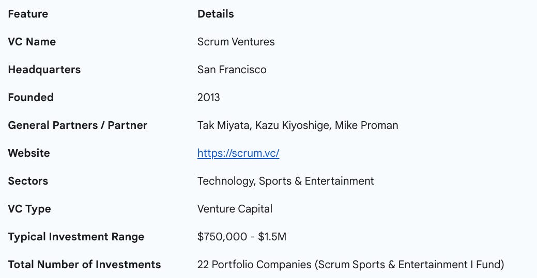Select the San Francisco cell
Viewport: 537px width, 278px height.
(232, 70)
